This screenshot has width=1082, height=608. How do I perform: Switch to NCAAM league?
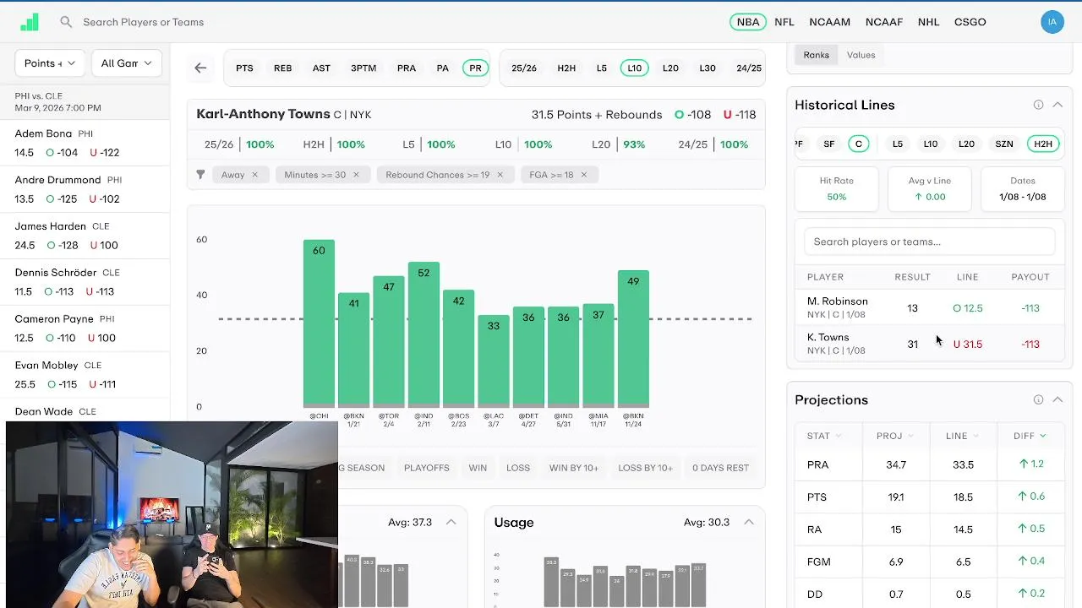click(x=830, y=22)
